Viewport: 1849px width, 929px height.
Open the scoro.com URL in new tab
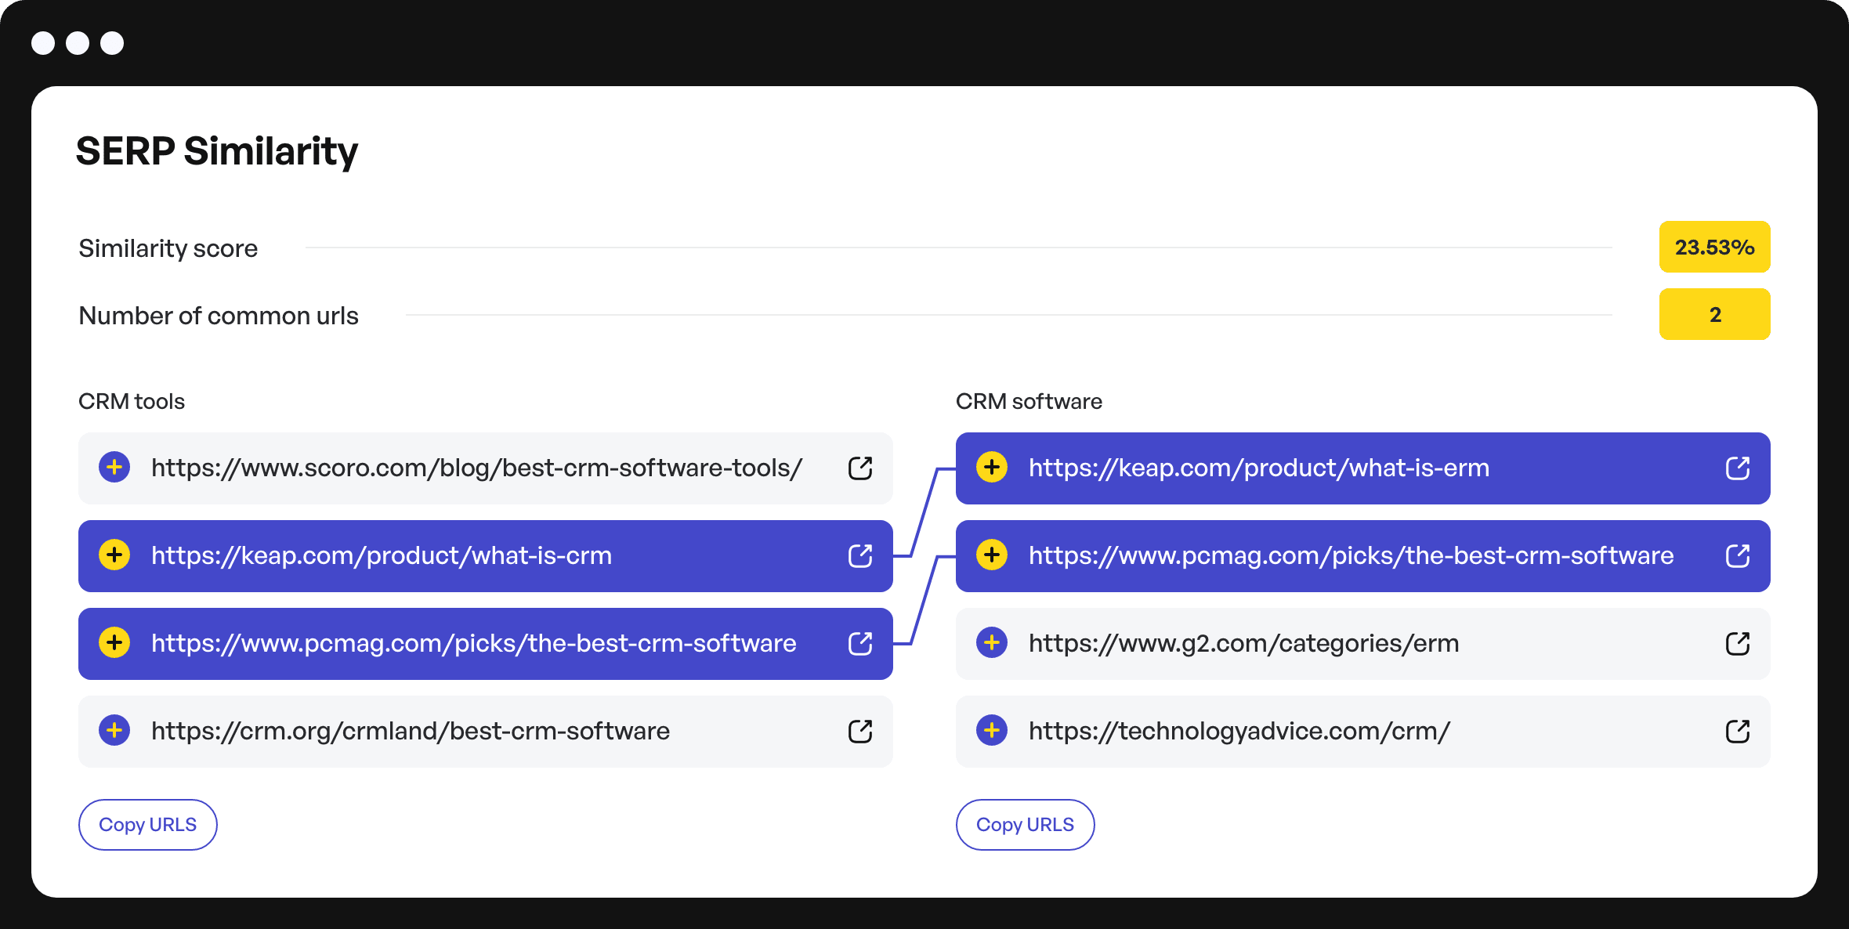pos(860,468)
